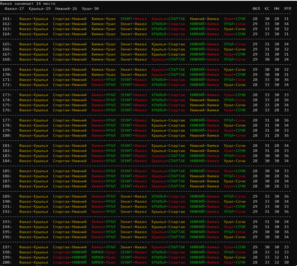Click 'Нижний-Химки' in row 174
Viewport: 297px width, 266px height.
point(205,100)
